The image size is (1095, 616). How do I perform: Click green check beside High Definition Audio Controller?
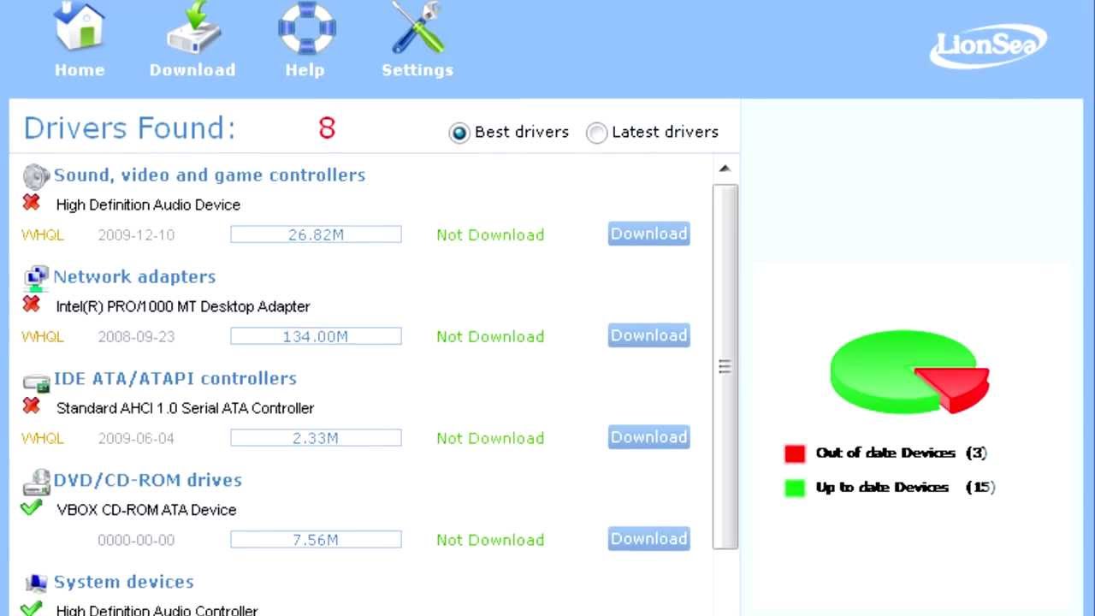(x=32, y=608)
